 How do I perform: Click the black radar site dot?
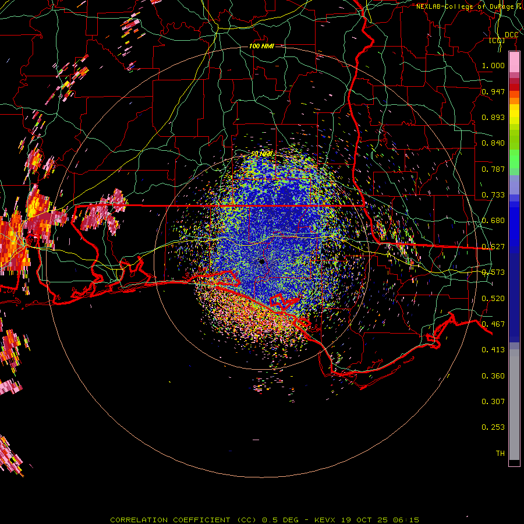coord(261,261)
